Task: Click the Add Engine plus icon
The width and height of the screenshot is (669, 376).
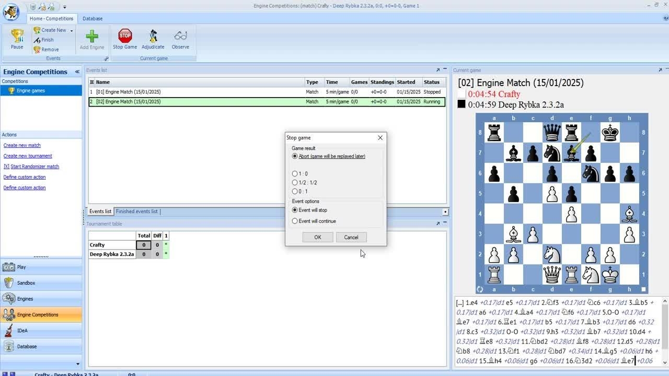Action: pos(92,36)
